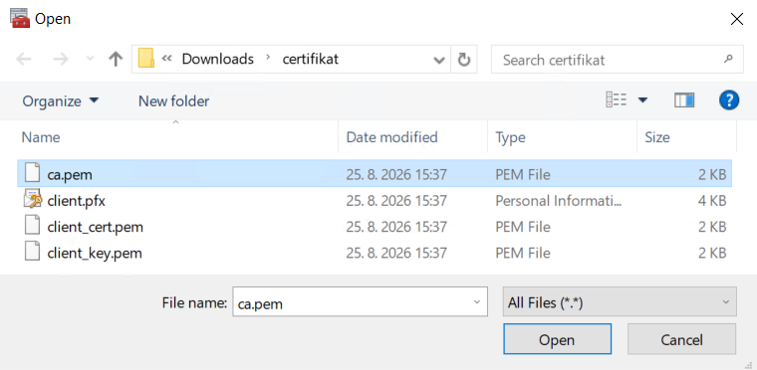Click certifikat in the address path

311,59
